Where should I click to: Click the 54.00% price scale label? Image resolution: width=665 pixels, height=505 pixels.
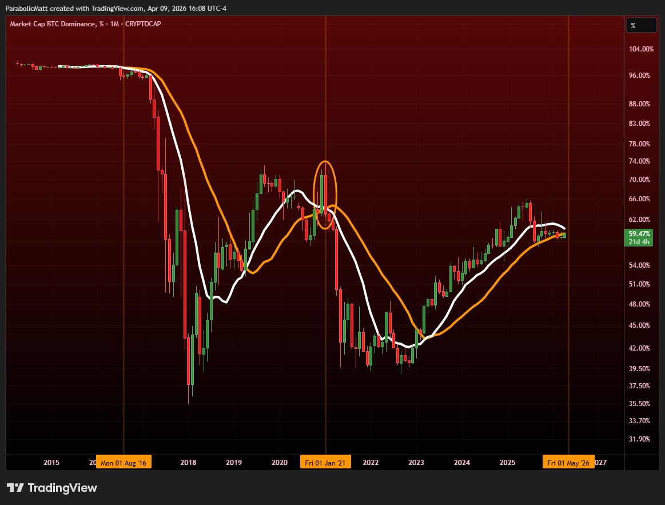tap(639, 265)
